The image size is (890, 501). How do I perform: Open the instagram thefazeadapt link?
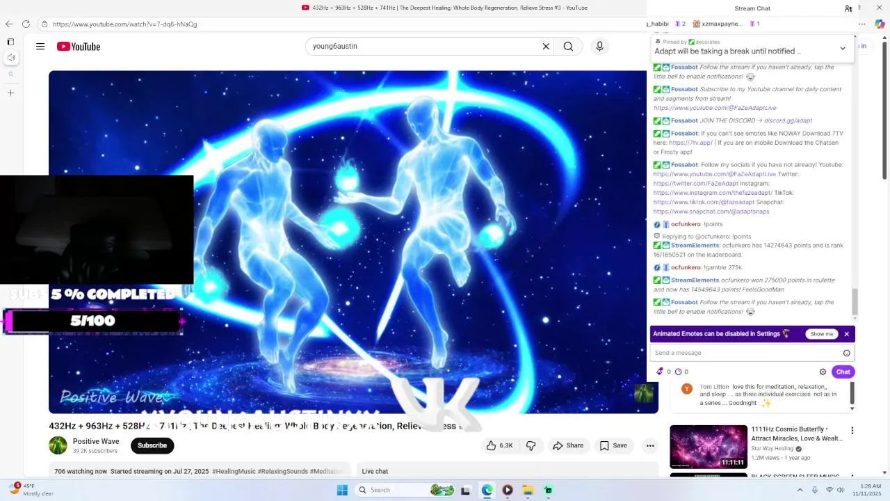tap(713, 193)
